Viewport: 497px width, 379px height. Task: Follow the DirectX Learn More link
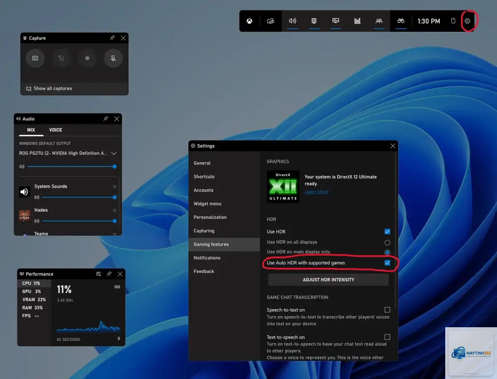tap(316, 192)
